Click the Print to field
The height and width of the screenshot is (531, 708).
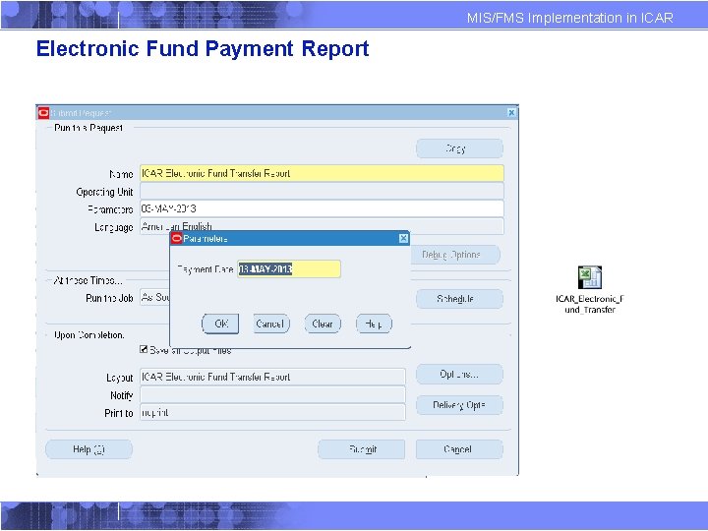[272, 412]
